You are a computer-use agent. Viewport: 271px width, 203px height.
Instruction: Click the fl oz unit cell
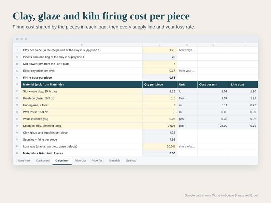click(x=187, y=98)
